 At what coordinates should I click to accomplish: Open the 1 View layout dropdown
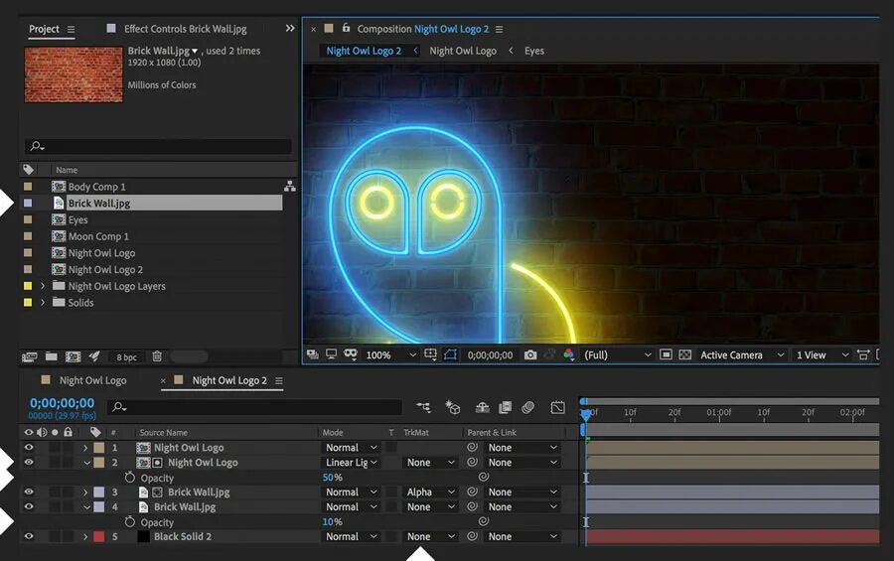point(822,354)
